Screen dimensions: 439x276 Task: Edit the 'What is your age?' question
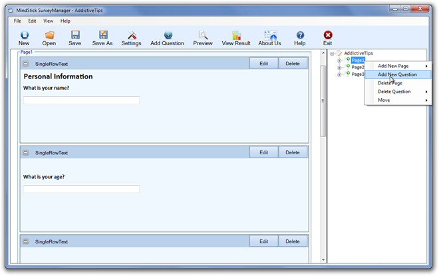[264, 152]
